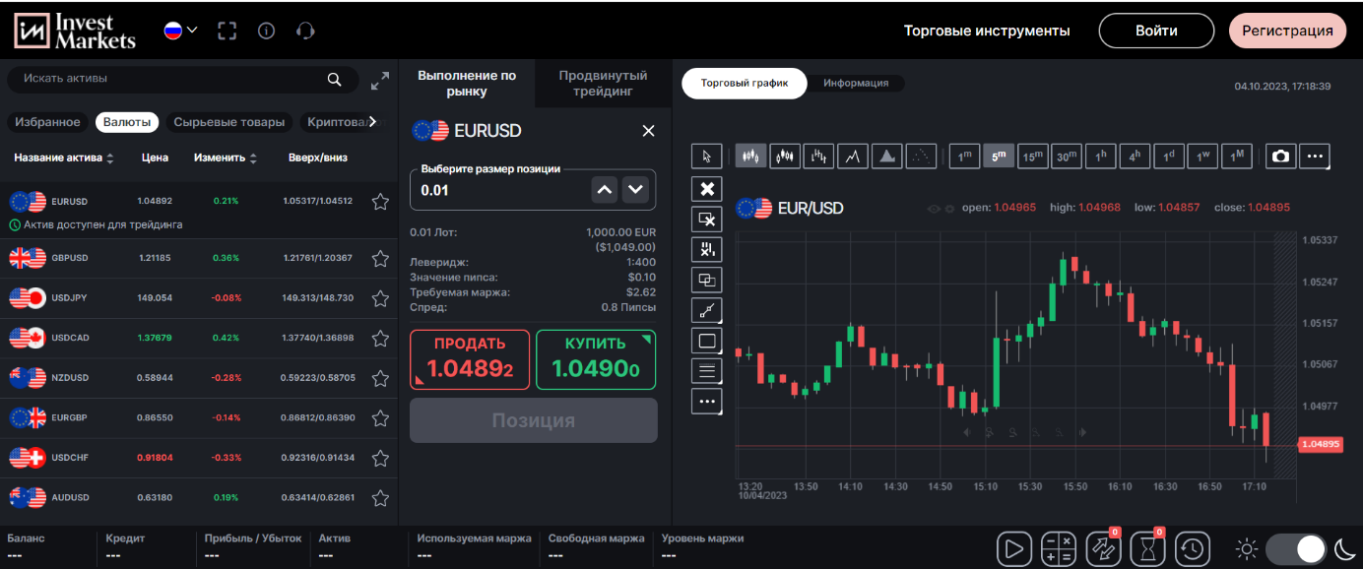Open the Продвинутый трейдинг tab
The height and width of the screenshot is (569, 1363).
pos(602,83)
